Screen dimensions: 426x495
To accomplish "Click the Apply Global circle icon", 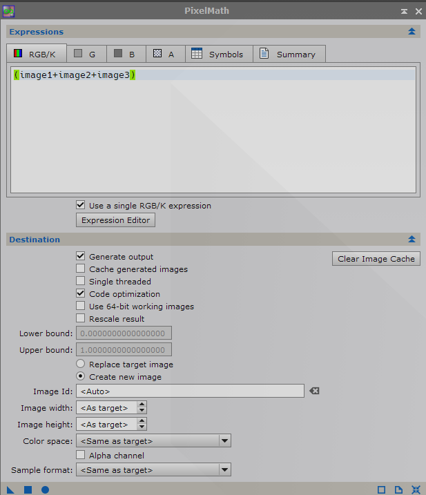I will 45,489.
